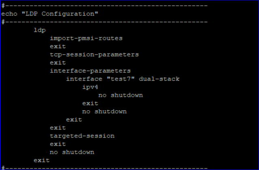259x170 pixels.
Task: Click the exit directly below import-pmsi-routes
Action: (58, 46)
